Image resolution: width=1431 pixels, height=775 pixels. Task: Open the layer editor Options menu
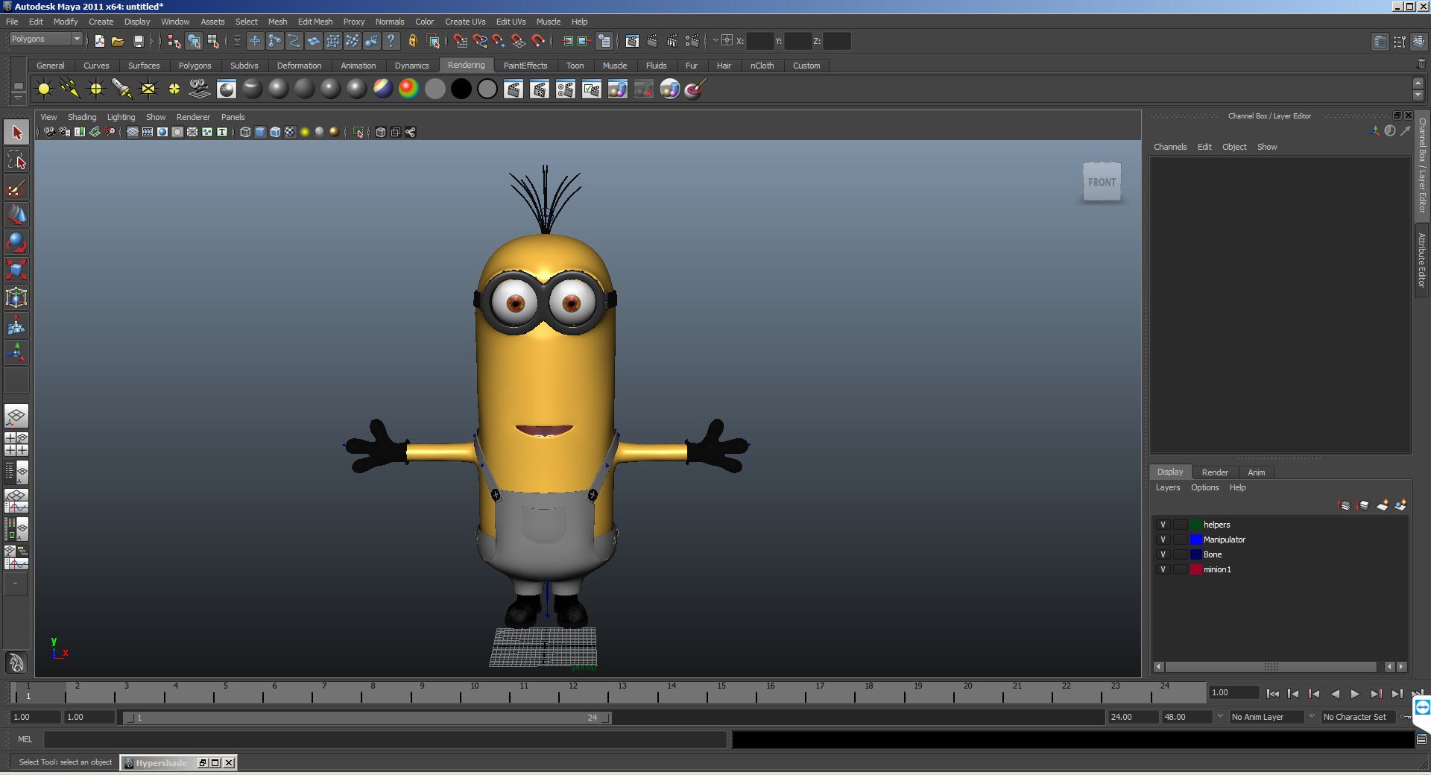1204,487
